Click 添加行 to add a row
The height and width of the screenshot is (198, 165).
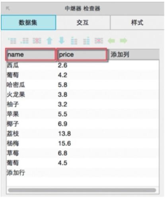pos(16,173)
